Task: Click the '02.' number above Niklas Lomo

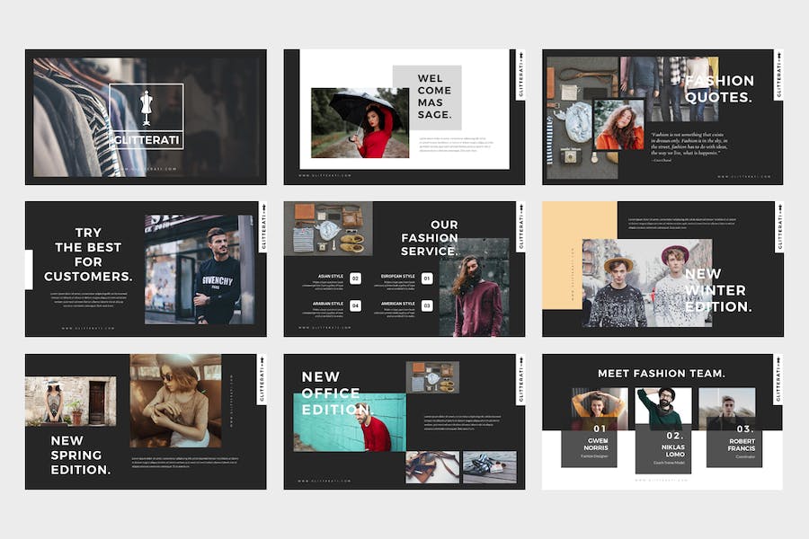Action: (674, 436)
